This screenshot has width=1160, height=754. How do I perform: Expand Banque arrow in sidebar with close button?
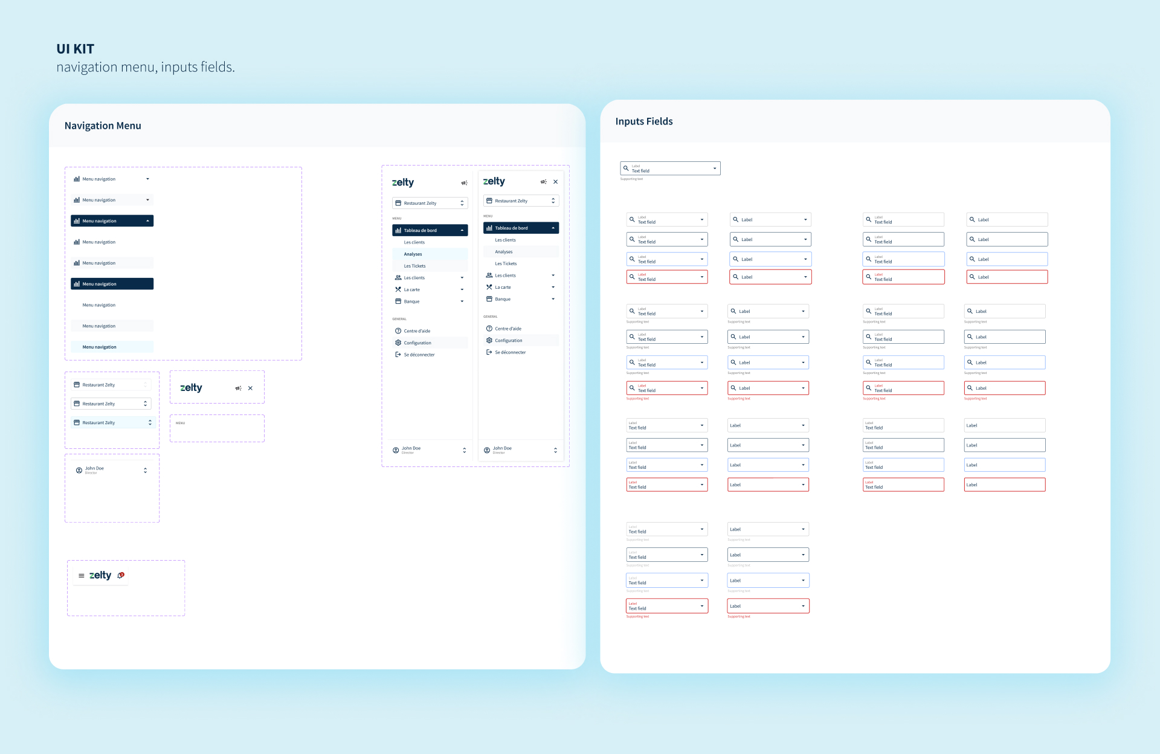(x=553, y=299)
